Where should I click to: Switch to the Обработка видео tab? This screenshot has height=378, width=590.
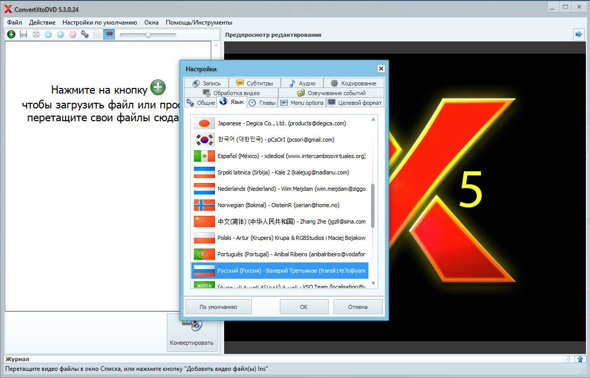click(x=231, y=93)
